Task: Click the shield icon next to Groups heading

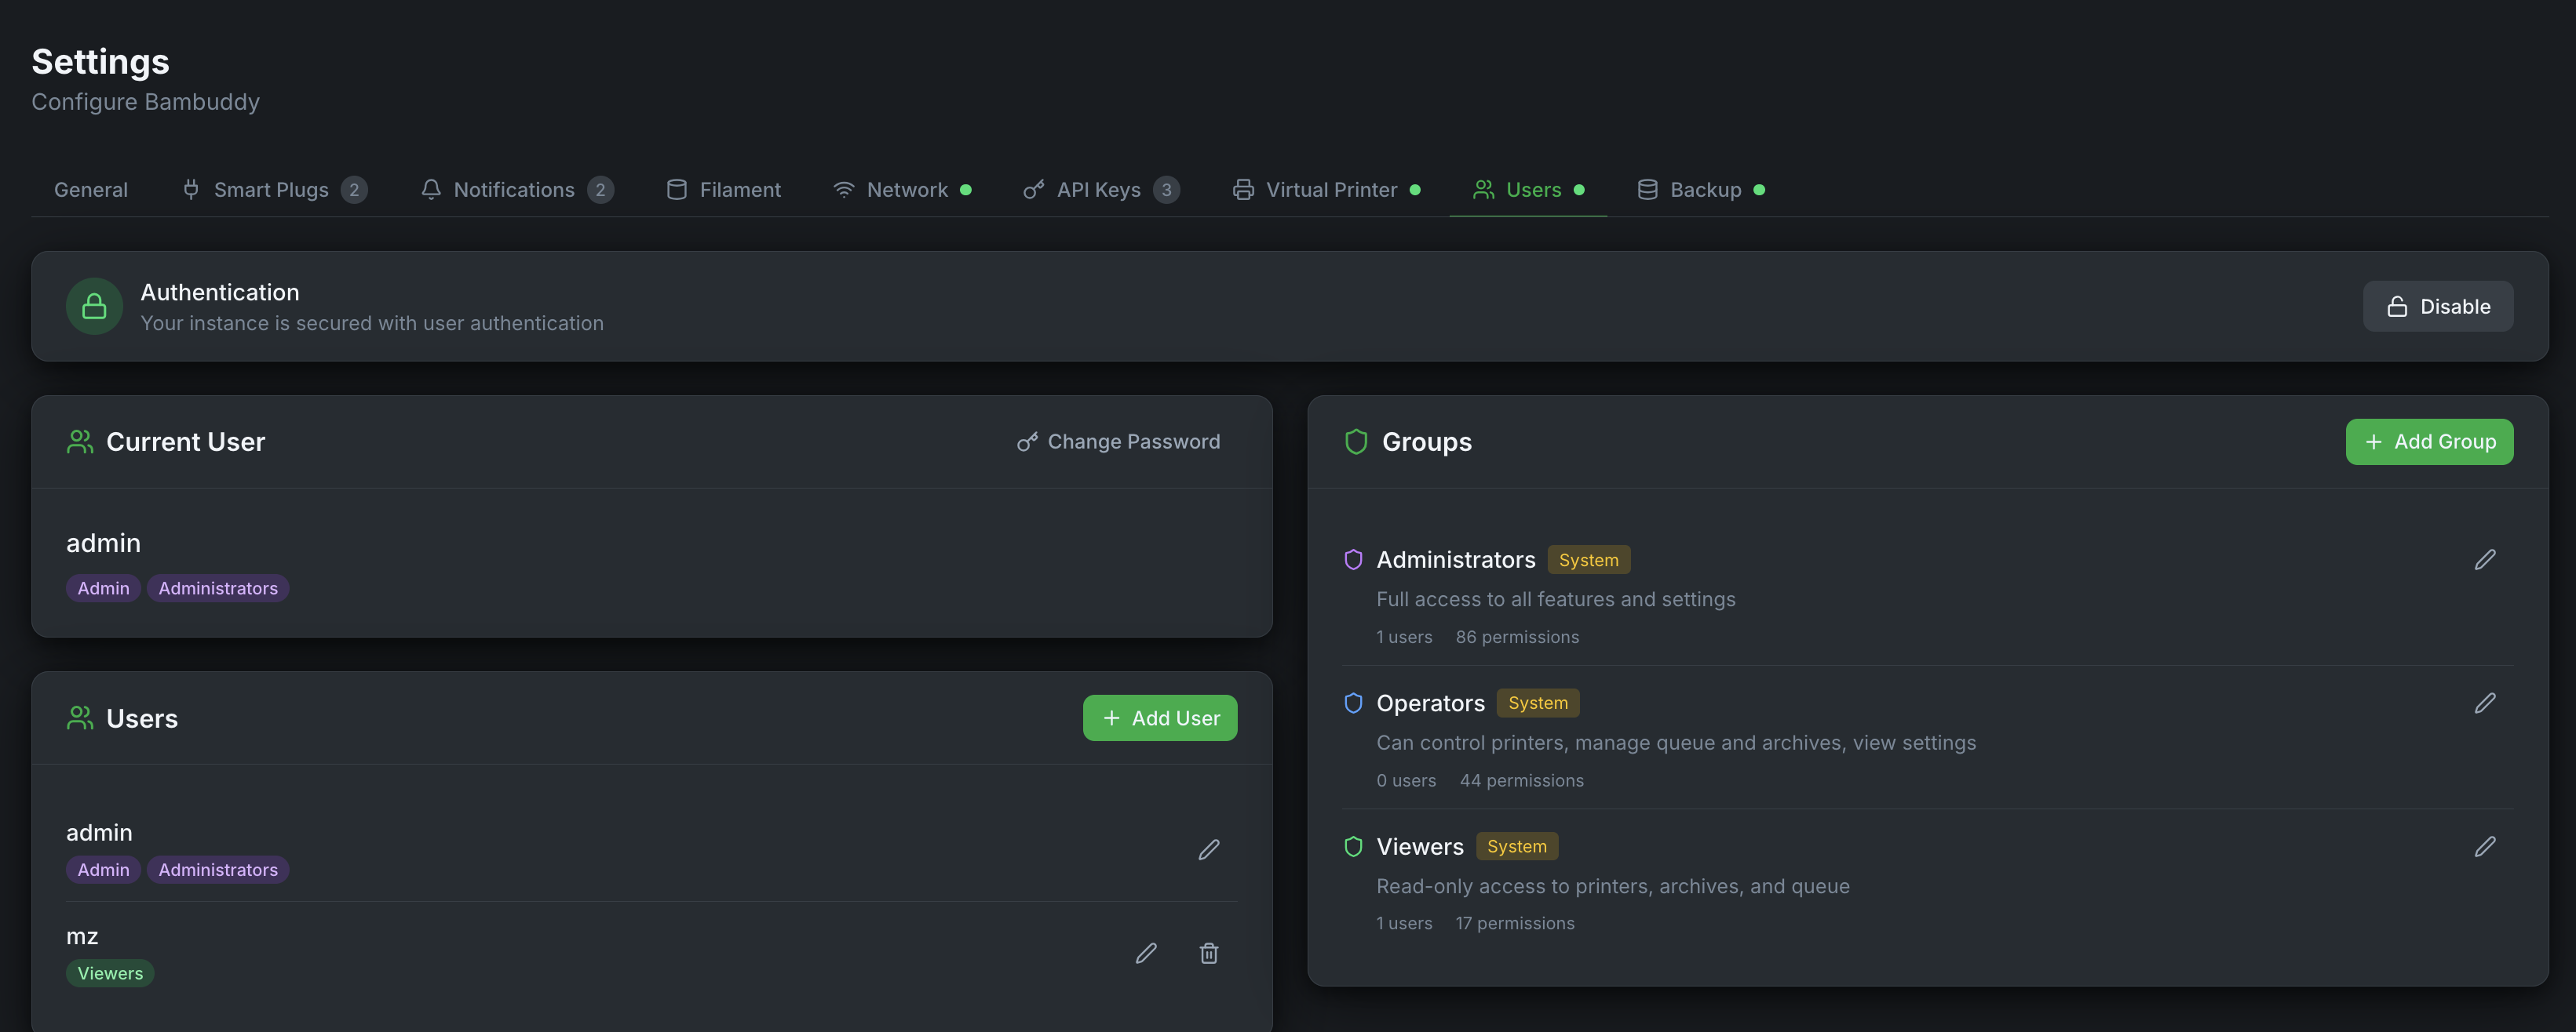Action: pyautogui.click(x=1356, y=441)
